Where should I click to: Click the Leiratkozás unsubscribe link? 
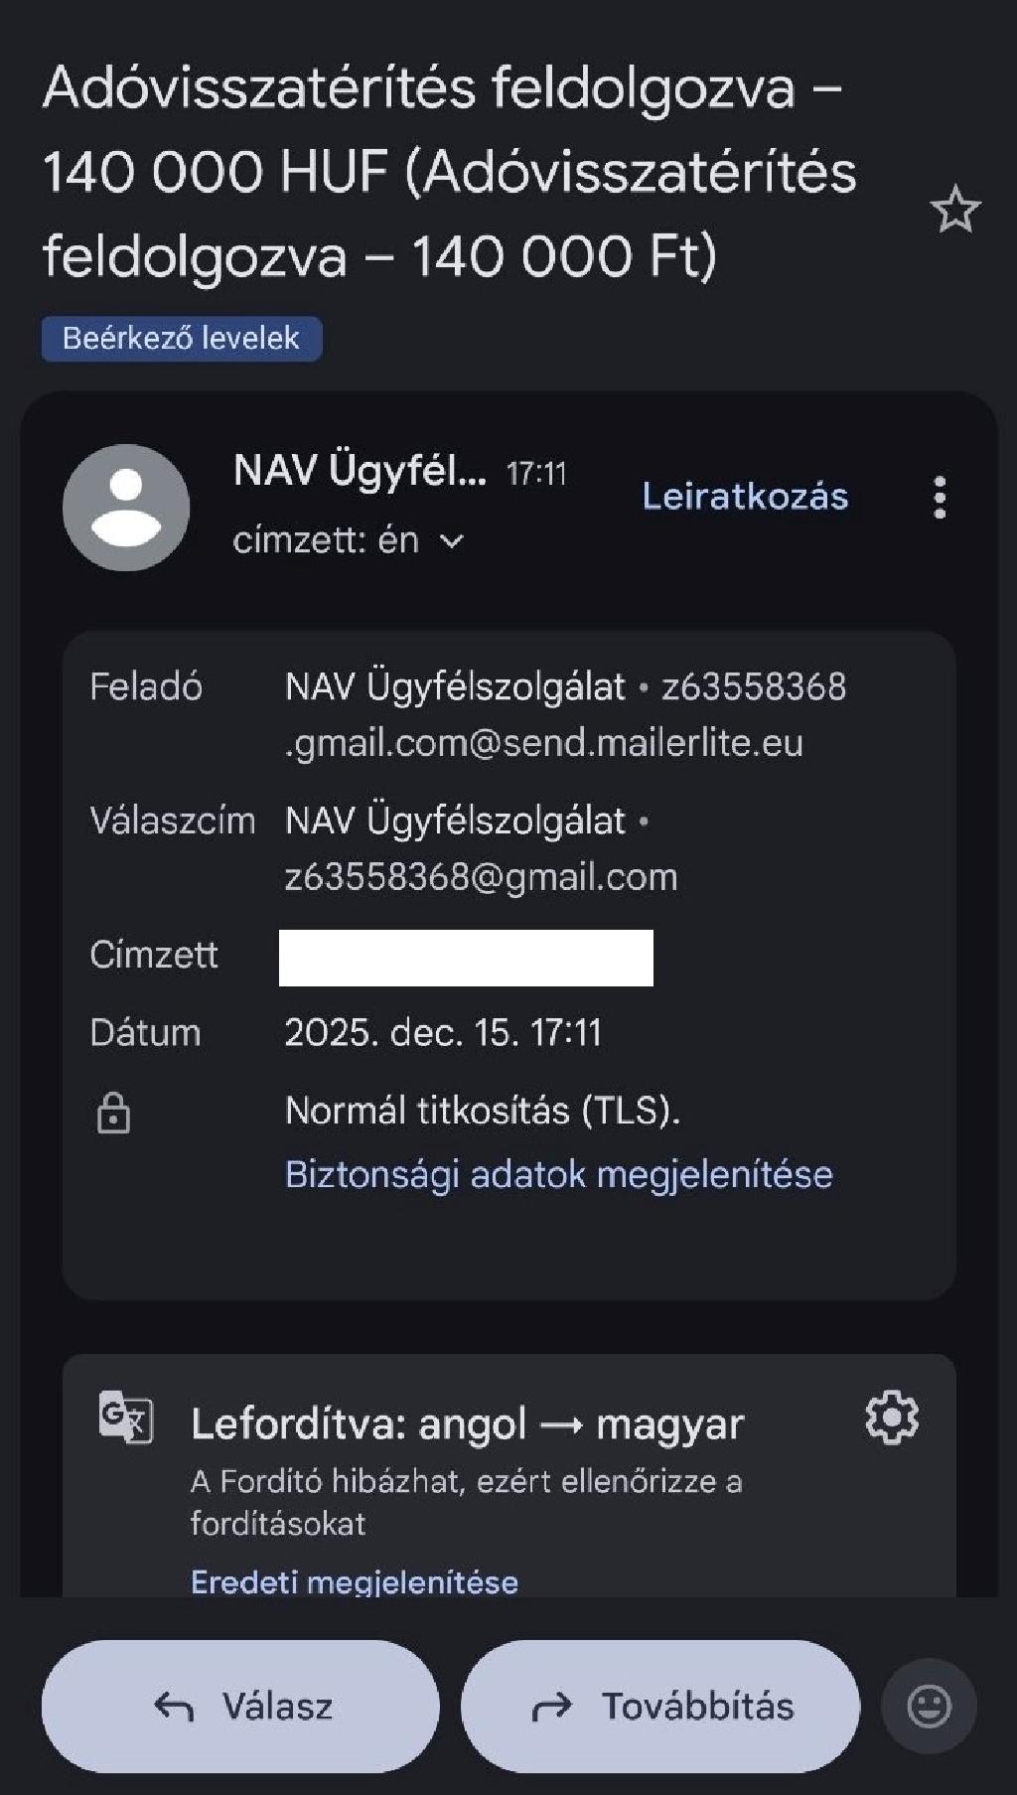pos(745,496)
